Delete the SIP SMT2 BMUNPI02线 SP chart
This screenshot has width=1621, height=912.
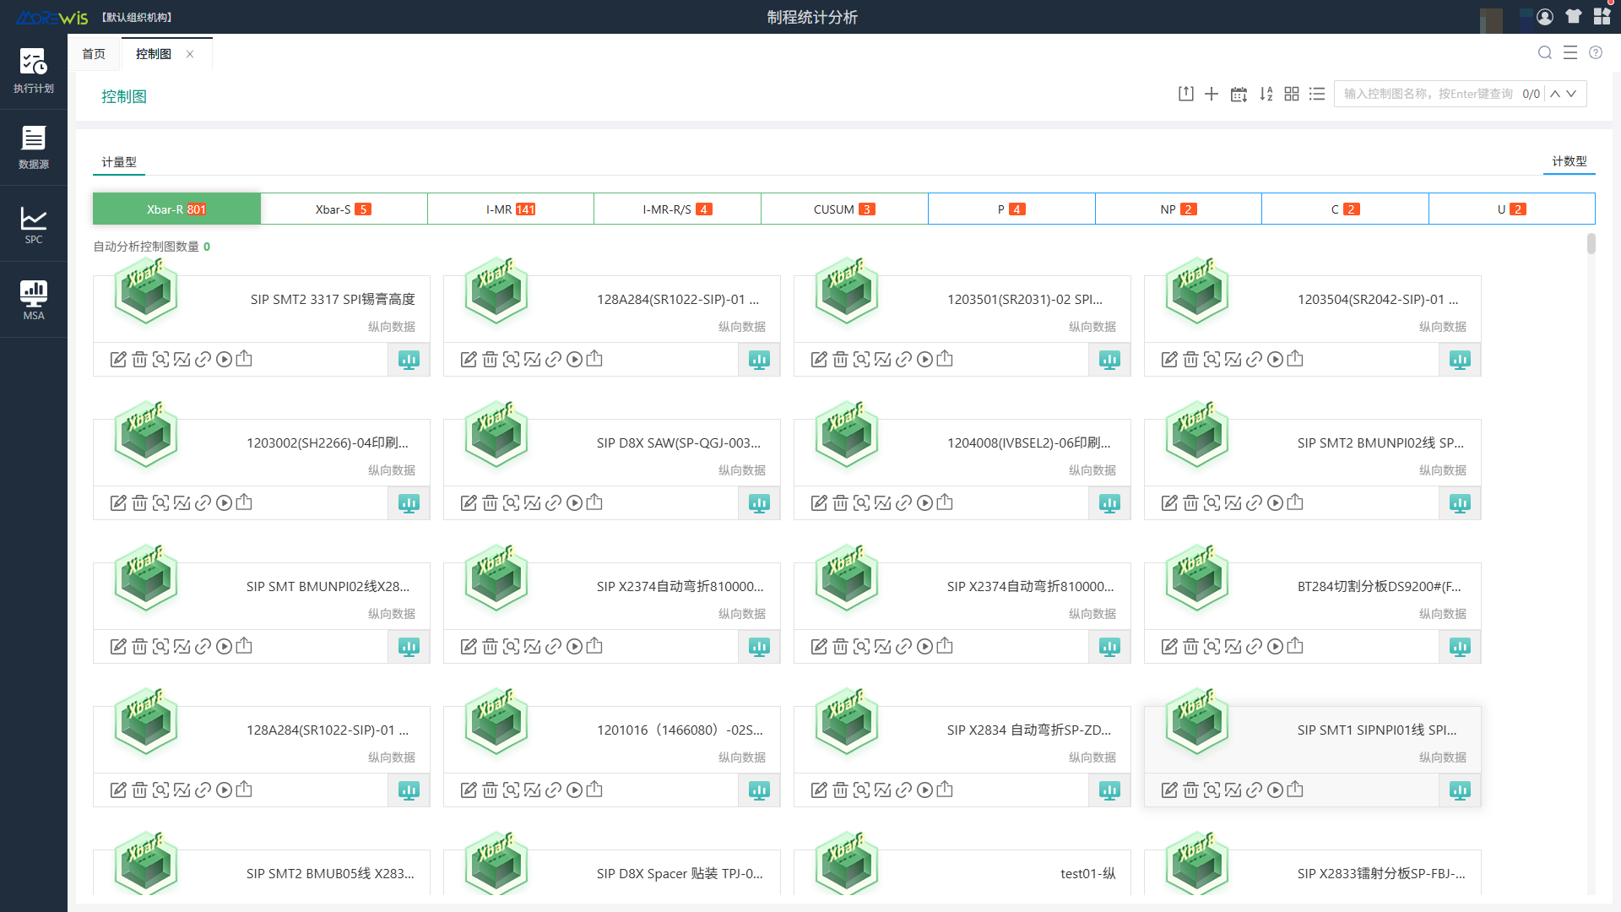point(1190,503)
